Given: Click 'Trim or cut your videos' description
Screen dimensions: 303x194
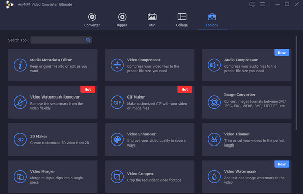Looking at the screenshot, I should (x=255, y=143).
